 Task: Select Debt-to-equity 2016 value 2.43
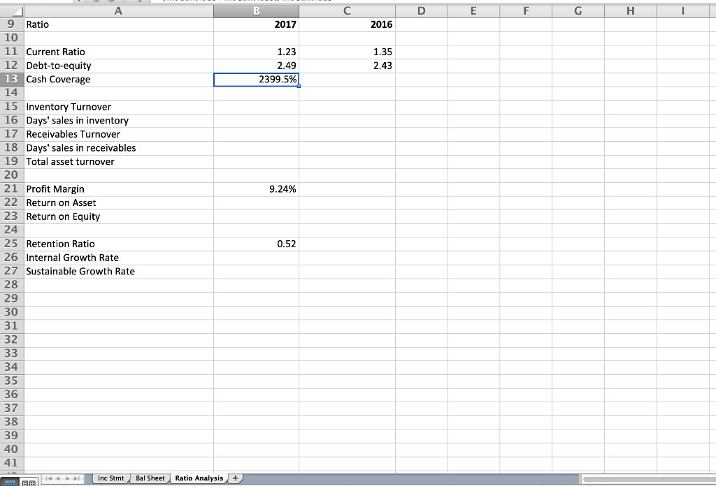coord(347,66)
